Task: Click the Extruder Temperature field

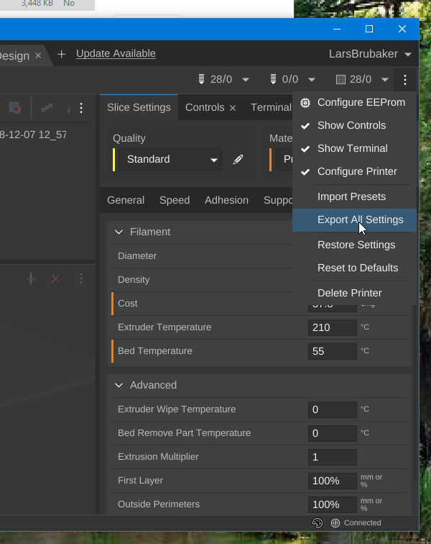Action: 333,327
